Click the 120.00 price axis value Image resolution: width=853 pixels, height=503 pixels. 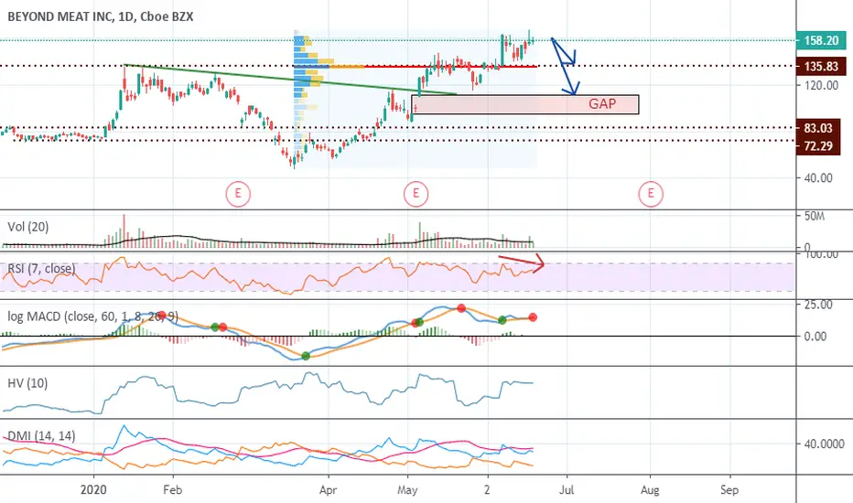tap(822, 85)
